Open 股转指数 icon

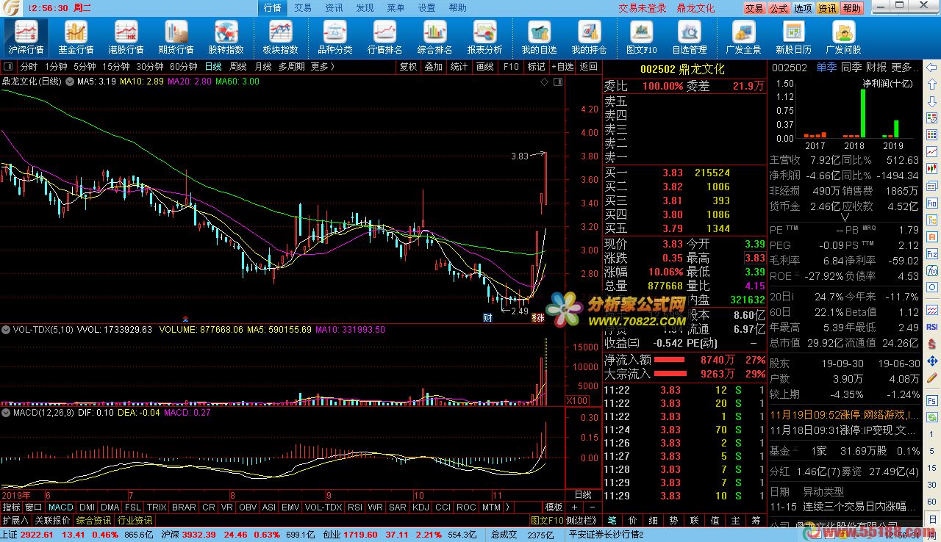pos(226,37)
